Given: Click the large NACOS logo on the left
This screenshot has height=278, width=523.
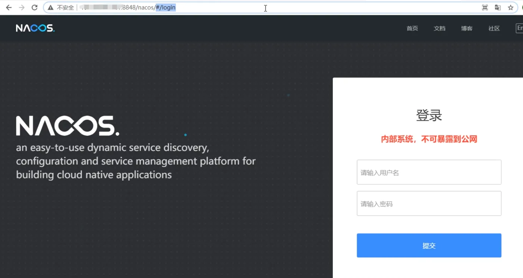Looking at the screenshot, I should 68,126.
